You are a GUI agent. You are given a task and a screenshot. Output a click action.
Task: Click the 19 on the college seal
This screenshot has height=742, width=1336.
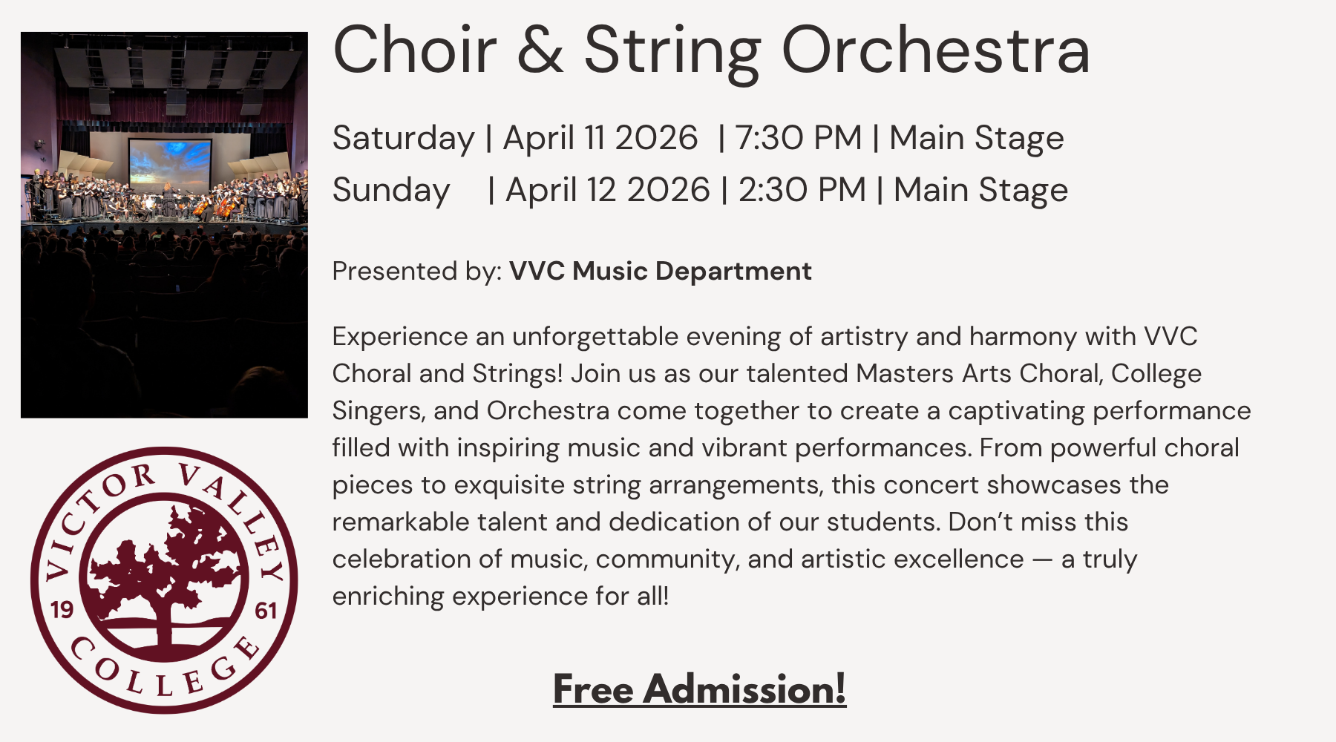coord(62,610)
